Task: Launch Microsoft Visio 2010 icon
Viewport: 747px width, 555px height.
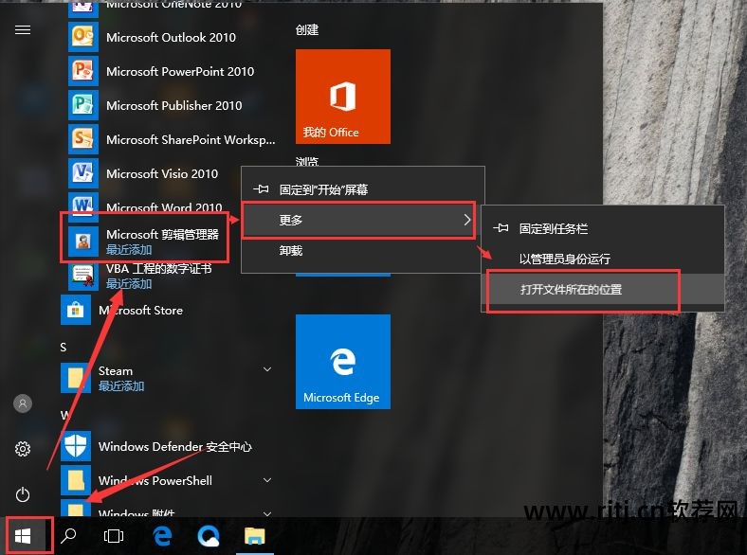Action: (x=82, y=173)
